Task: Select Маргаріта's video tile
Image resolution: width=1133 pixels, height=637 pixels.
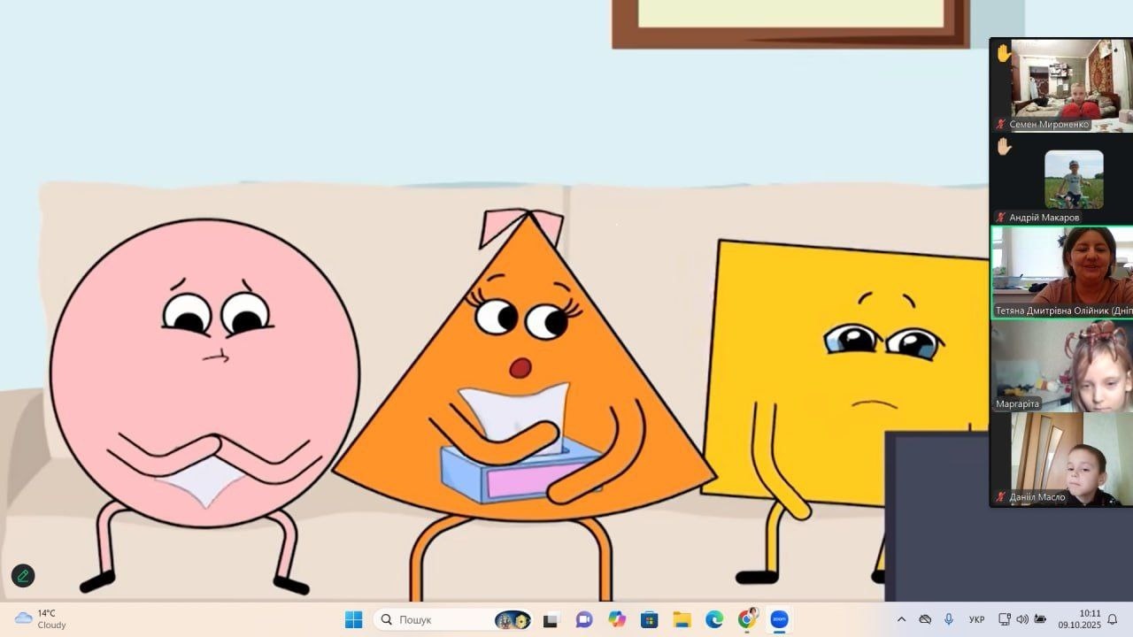Action: click(1062, 366)
